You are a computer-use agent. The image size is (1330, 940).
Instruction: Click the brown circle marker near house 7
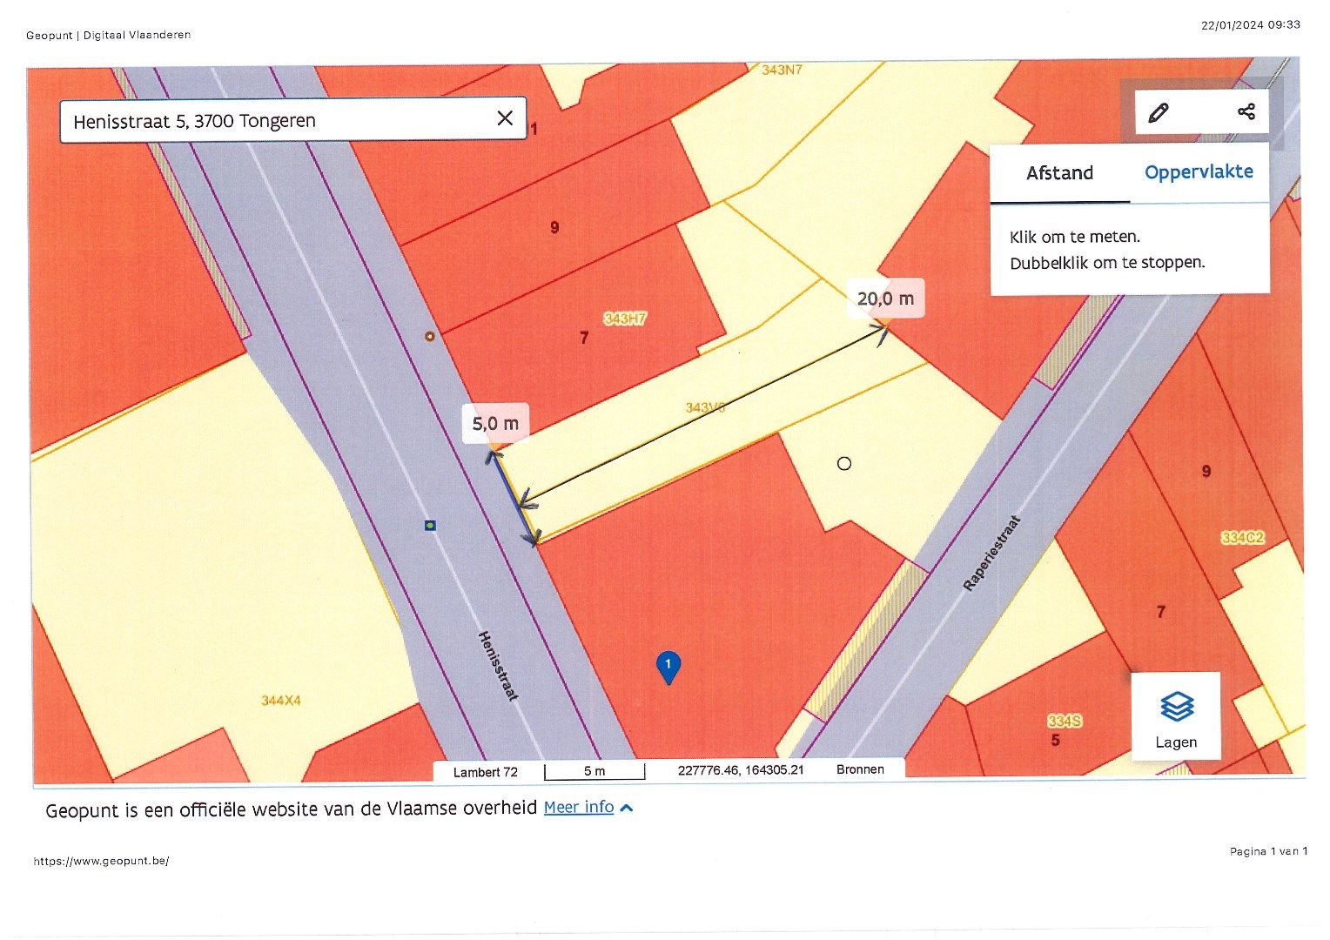coord(429,336)
